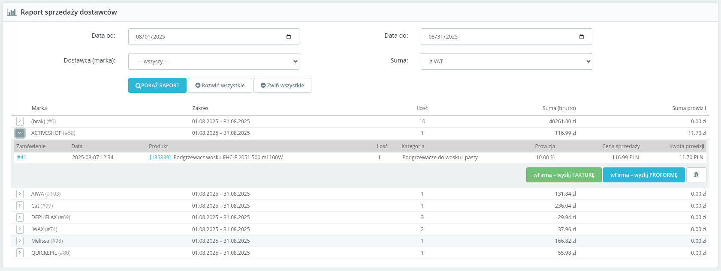This screenshot has width=721, height=271.
Task: Click the bug icon debug button
Action: pos(696,175)
